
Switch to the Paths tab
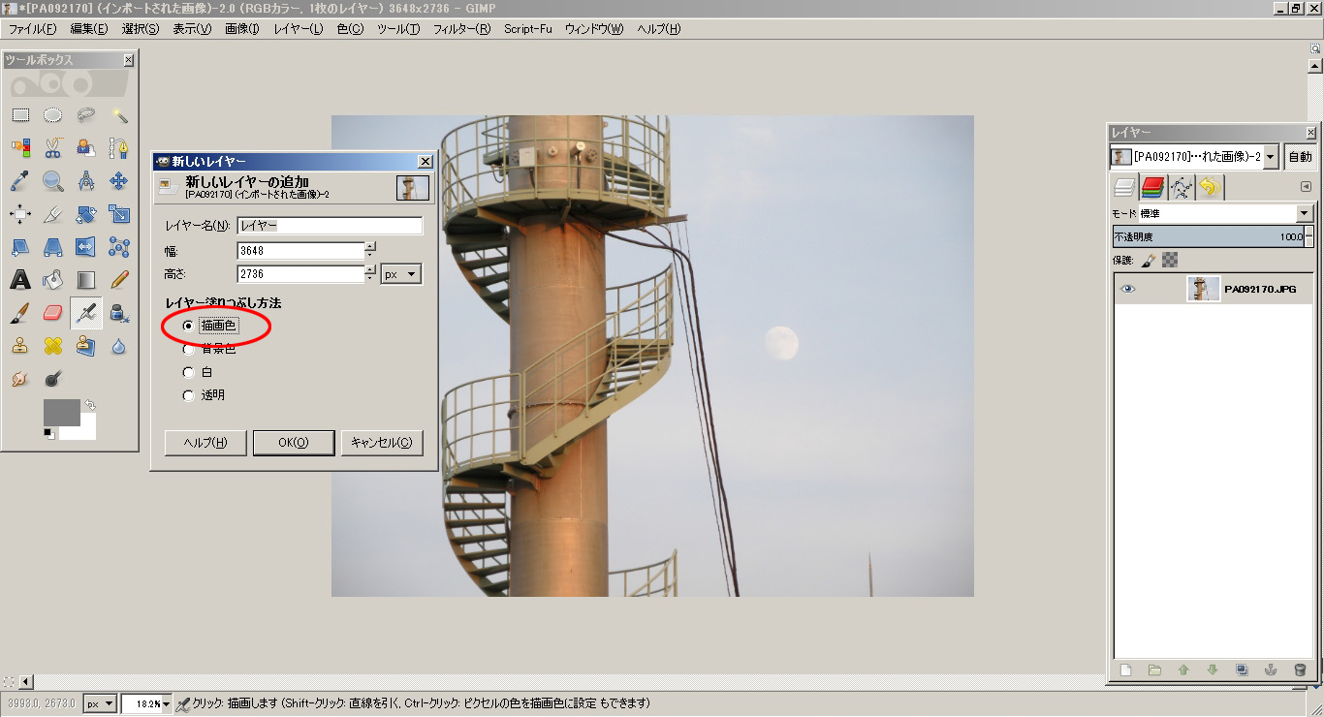(x=1182, y=187)
